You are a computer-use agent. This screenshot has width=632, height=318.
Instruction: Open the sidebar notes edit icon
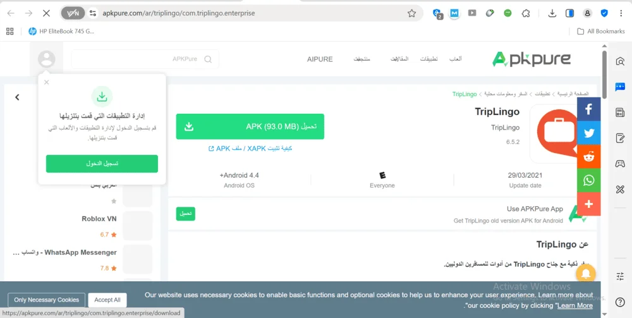pos(620,138)
